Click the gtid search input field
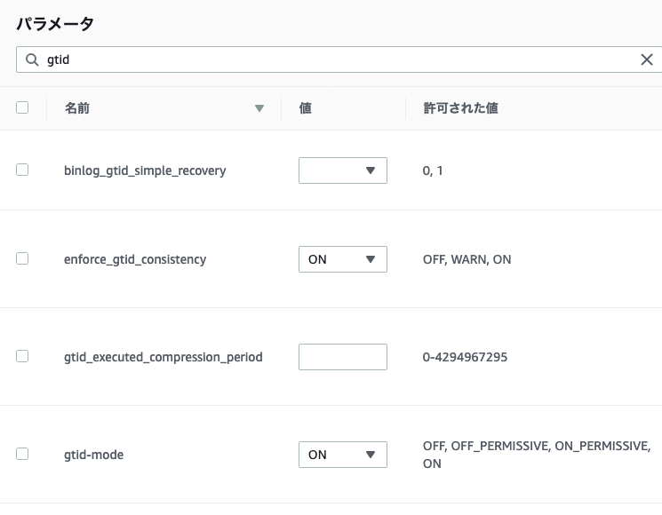Viewport: 662px width, 515px height. point(338,59)
